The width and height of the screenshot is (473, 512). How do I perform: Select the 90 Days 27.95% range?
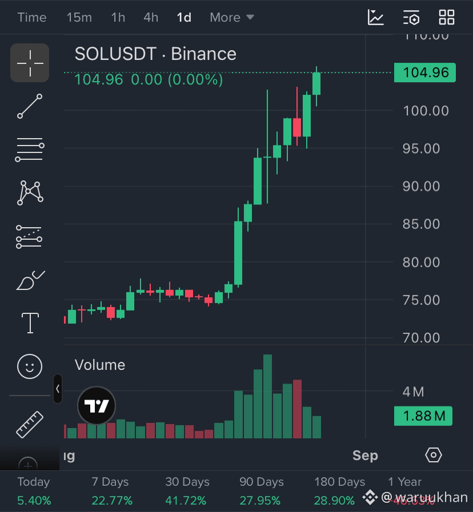pyautogui.click(x=261, y=491)
